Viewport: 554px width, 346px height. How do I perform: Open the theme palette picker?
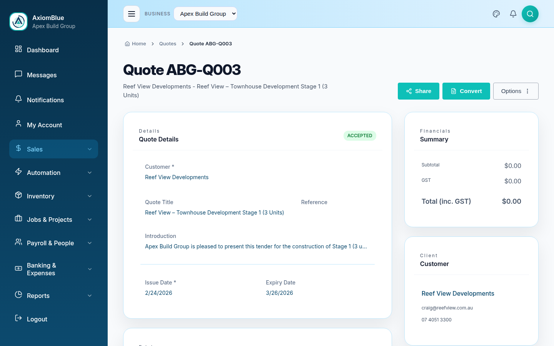pos(496,14)
